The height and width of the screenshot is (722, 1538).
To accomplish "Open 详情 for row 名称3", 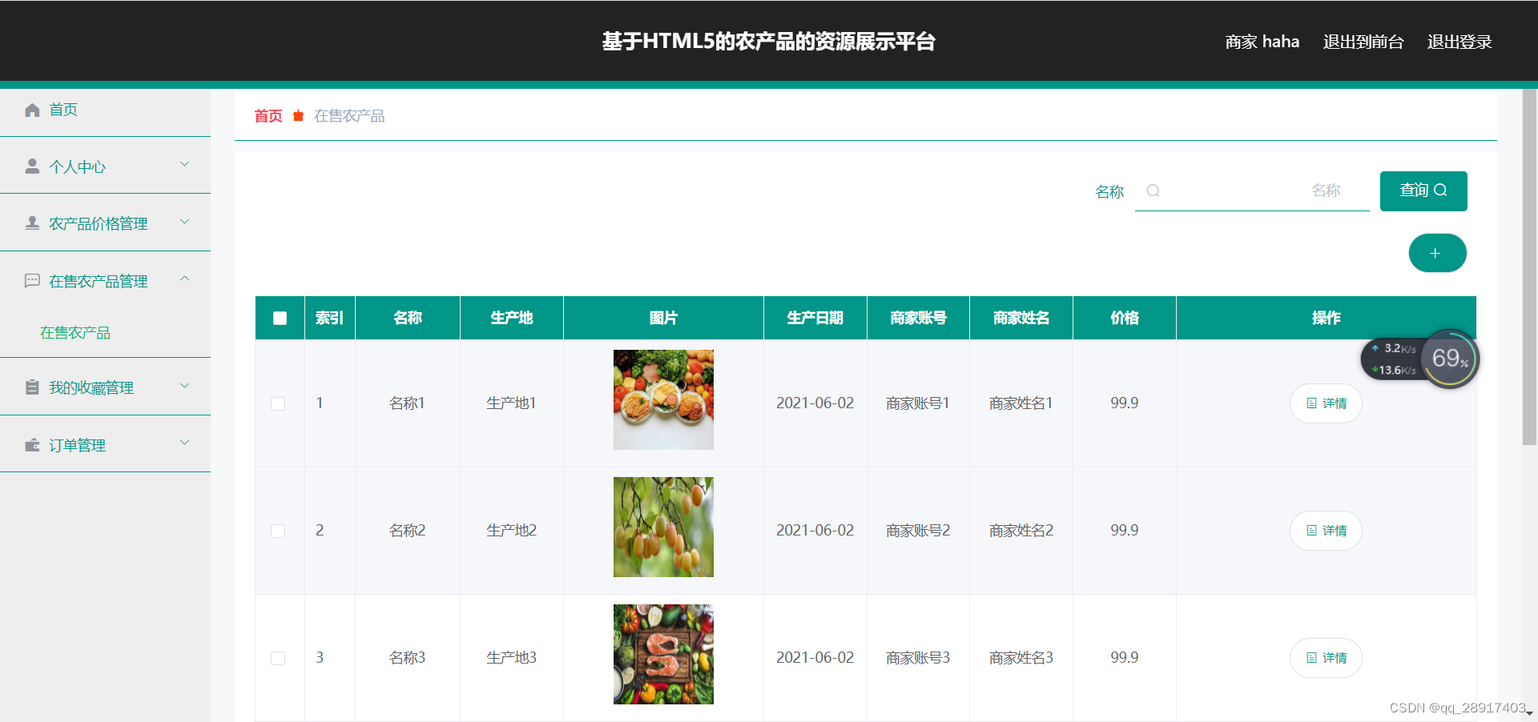I will click(x=1326, y=658).
